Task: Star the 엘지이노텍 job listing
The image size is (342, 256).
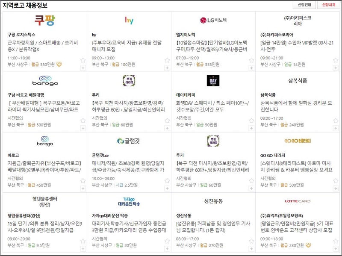Action: (x=251, y=60)
